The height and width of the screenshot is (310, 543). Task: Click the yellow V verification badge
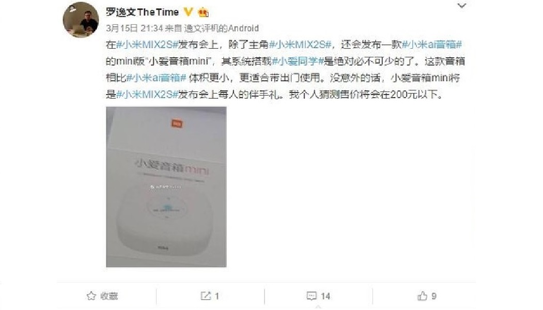tap(188, 12)
